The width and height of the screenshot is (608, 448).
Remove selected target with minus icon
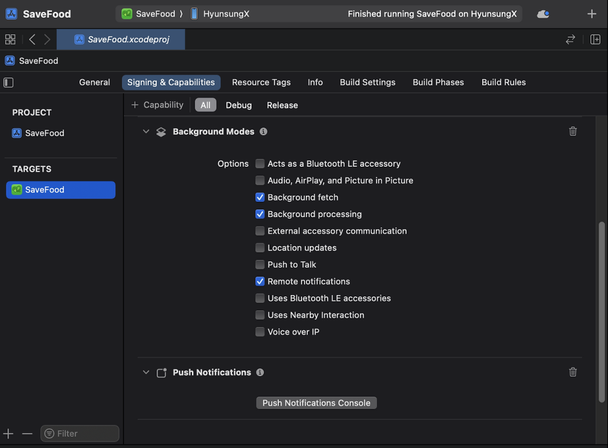(27, 434)
